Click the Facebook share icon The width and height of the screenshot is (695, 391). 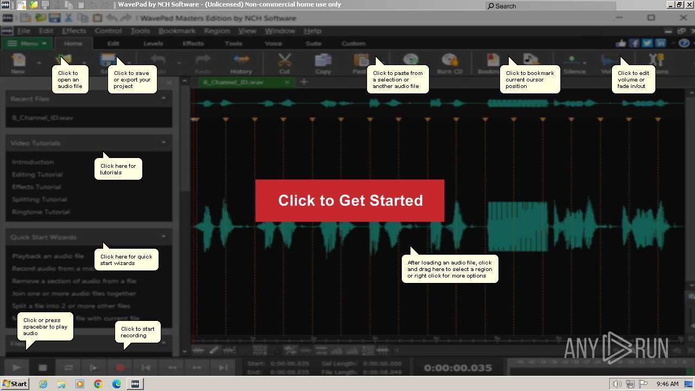(x=634, y=43)
